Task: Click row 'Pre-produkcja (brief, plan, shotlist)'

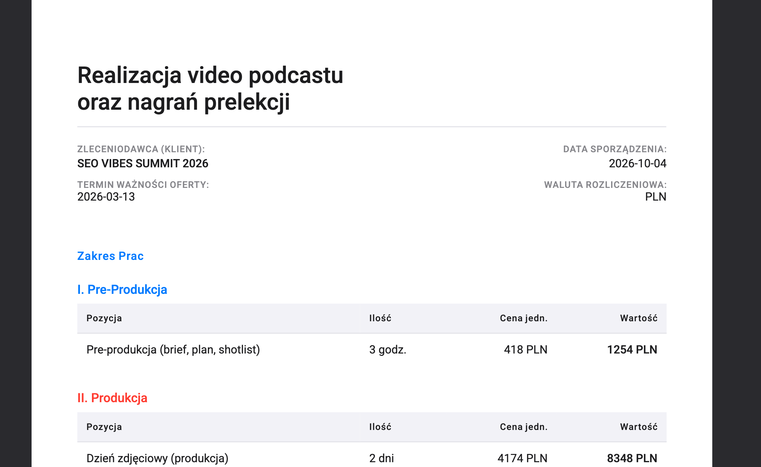Action: tap(372, 349)
